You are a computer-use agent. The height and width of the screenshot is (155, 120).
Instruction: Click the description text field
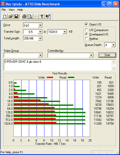(x=58, y=65)
